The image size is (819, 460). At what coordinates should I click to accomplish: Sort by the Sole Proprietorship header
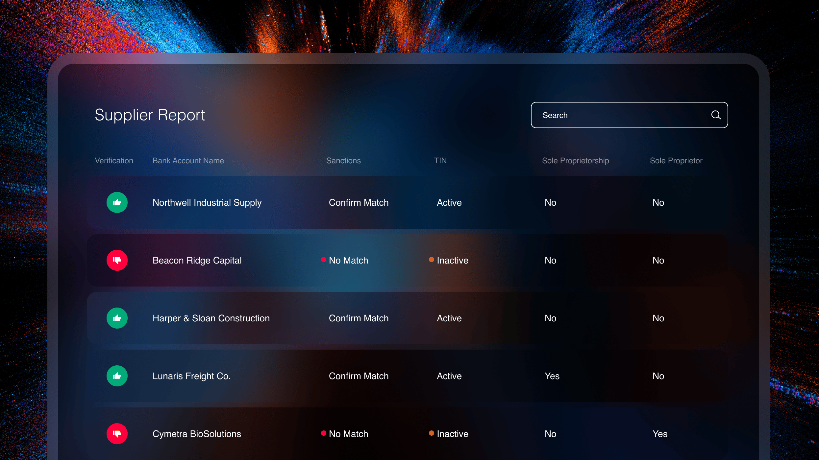[x=576, y=161]
